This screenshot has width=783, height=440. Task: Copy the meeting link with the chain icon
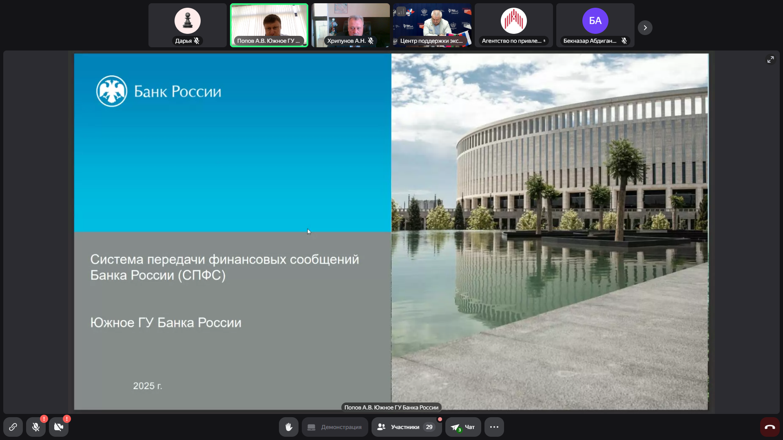click(x=13, y=427)
